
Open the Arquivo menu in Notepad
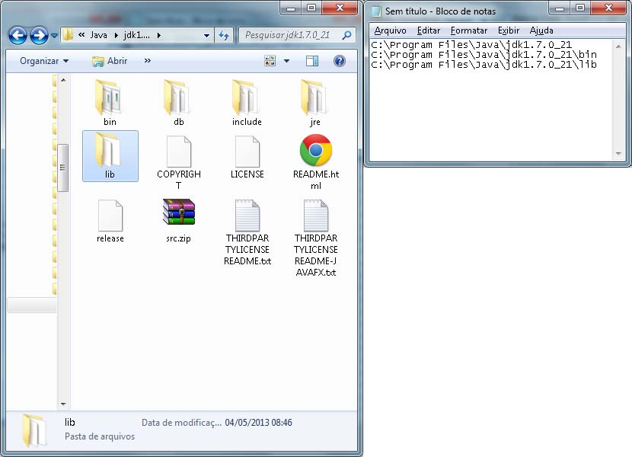[390, 30]
